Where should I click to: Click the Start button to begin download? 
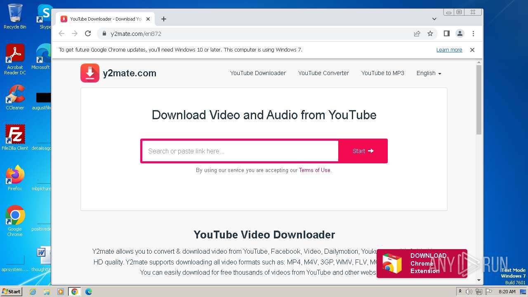(x=363, y=151)
